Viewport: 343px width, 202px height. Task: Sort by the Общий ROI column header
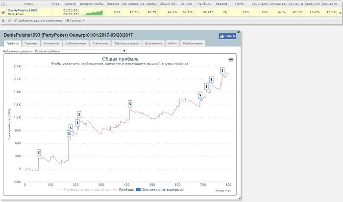[168, 4]
